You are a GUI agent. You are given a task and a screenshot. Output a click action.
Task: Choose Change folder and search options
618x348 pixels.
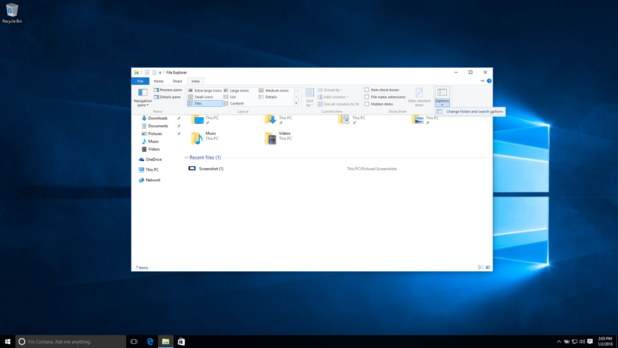474,111
